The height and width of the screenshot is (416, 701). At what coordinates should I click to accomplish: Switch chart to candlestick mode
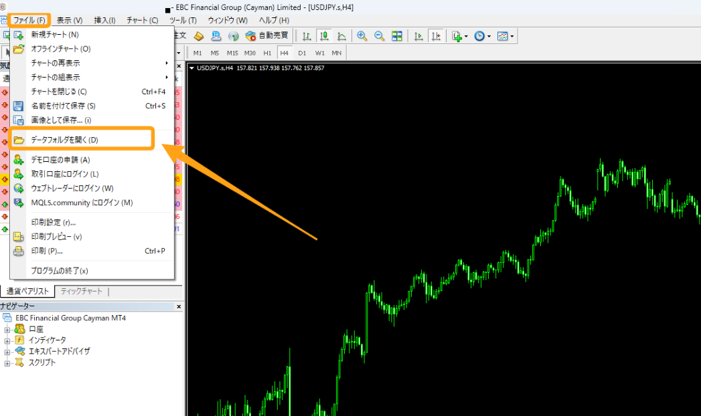click(324, 36)
